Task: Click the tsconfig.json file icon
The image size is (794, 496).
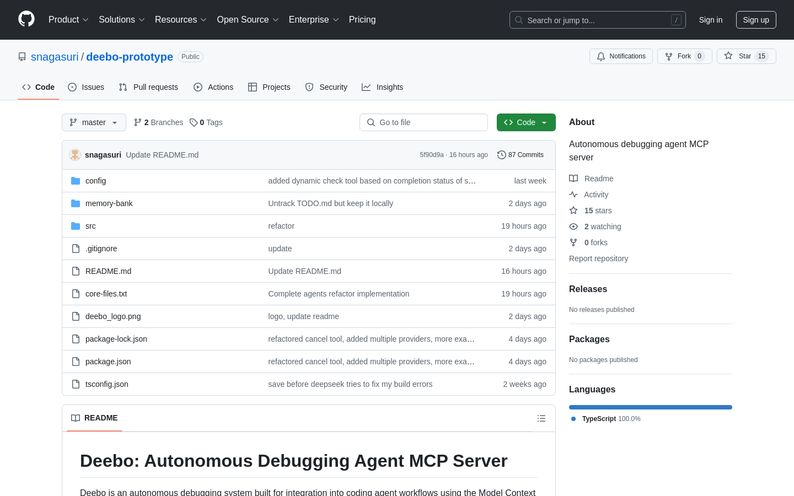Action: (76, 384)
